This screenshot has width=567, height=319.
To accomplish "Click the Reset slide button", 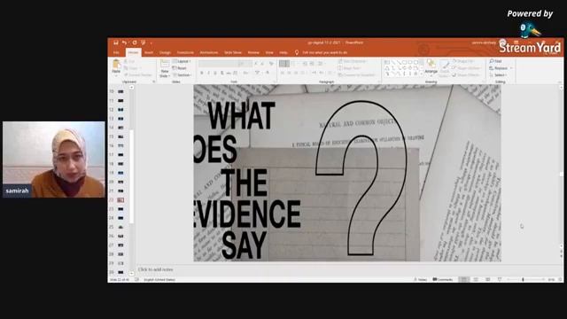I will pos(180,68).
